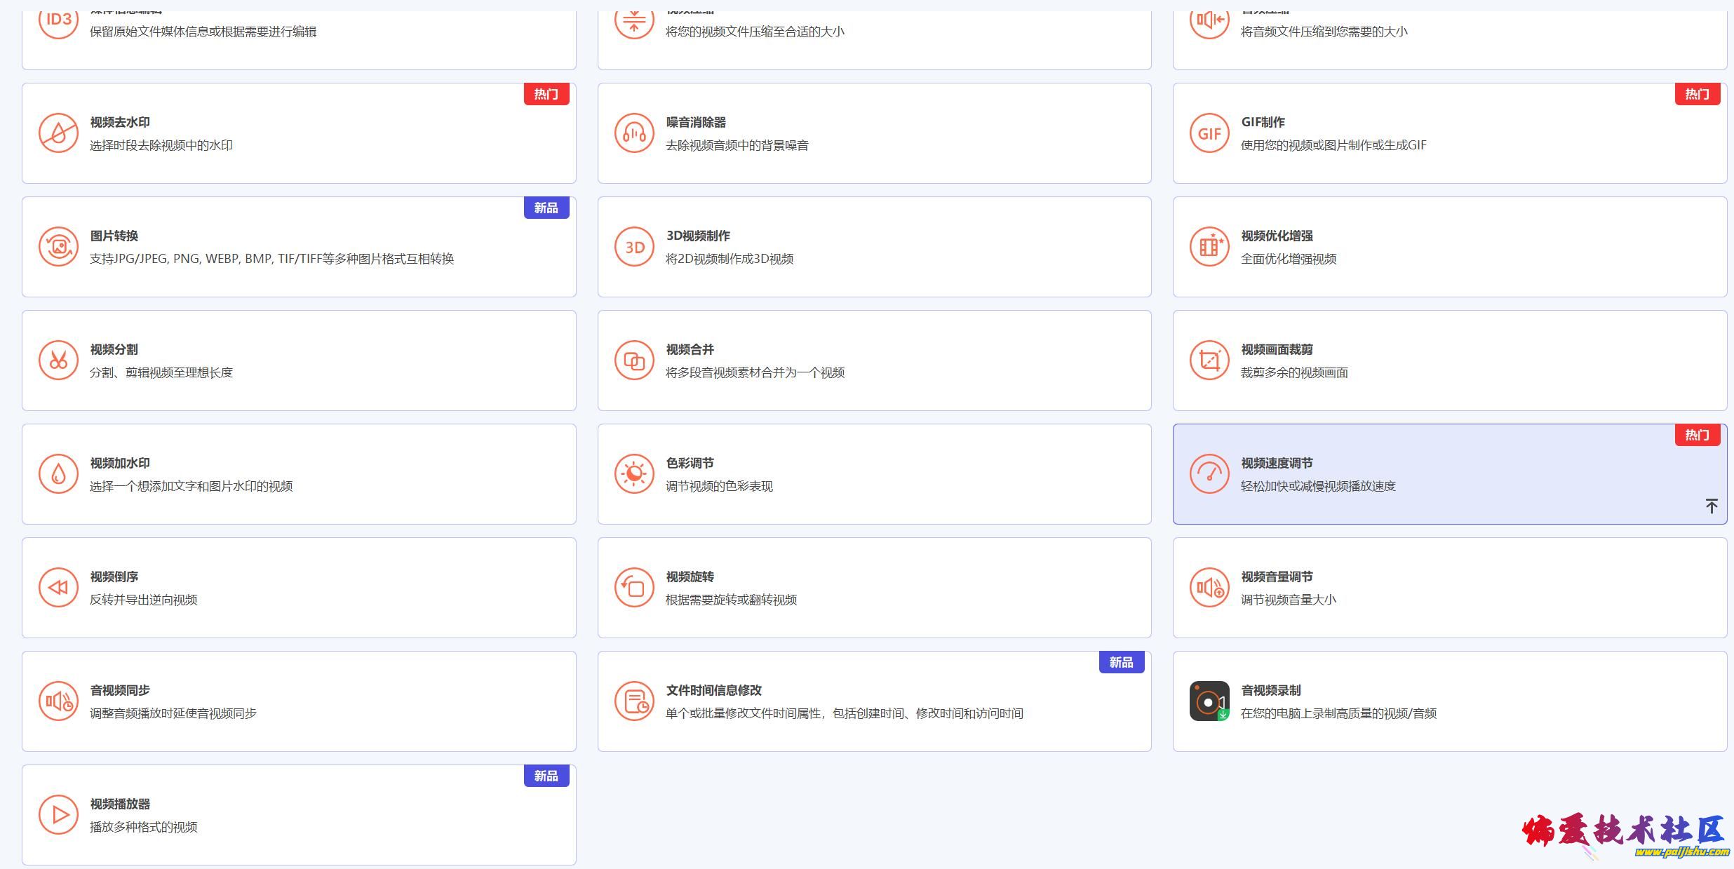Click the 视频画面裁剪 crop icon
This screenshot has height=869, width=1734.
1209,361
